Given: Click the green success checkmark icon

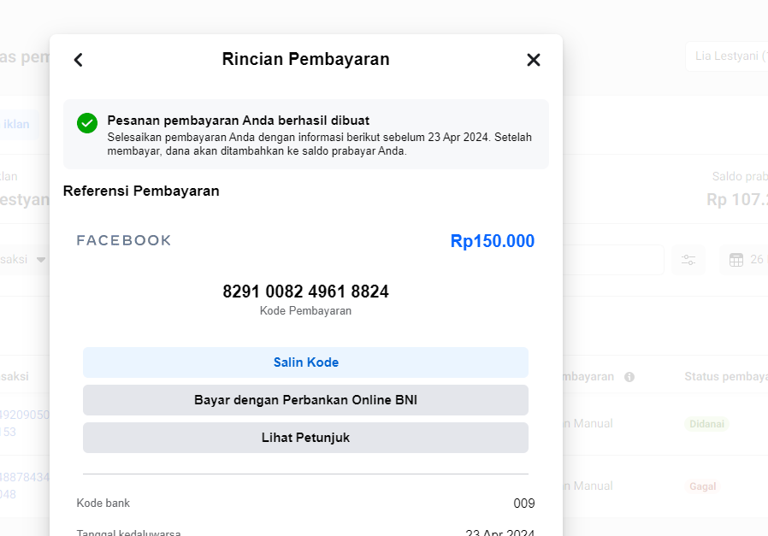Looking at the screenshot, I should pos(87,123).
